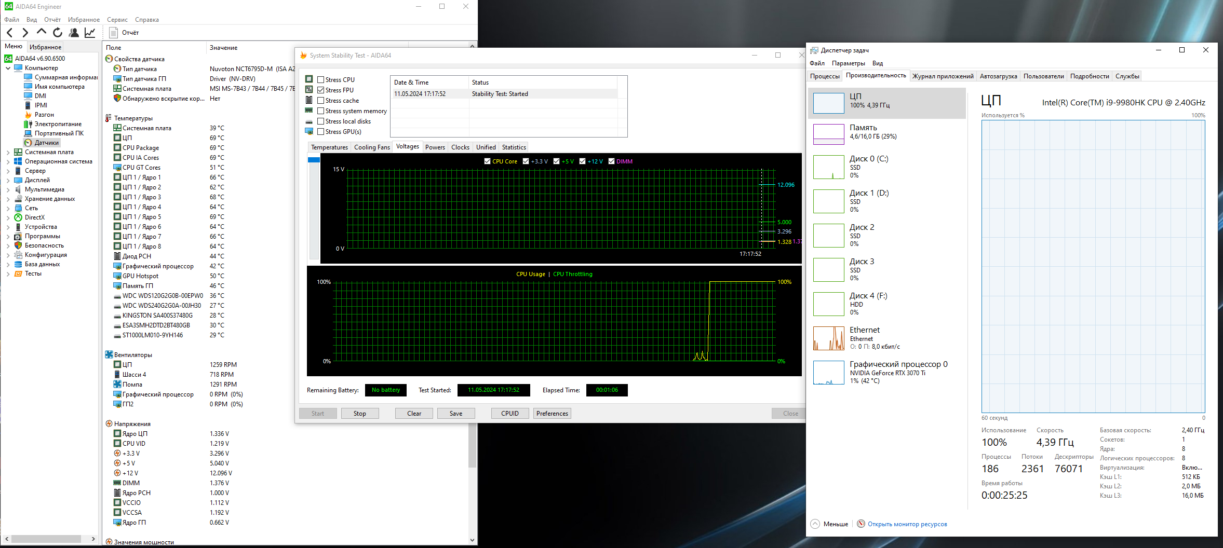Expand the Системная плата tree node
This screenshot has height=548, width=1223.
(8, 152)
